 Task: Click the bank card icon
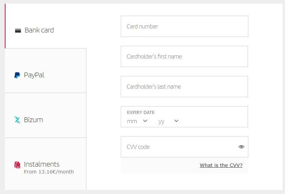pyautogui.click(x=18, y=31)
